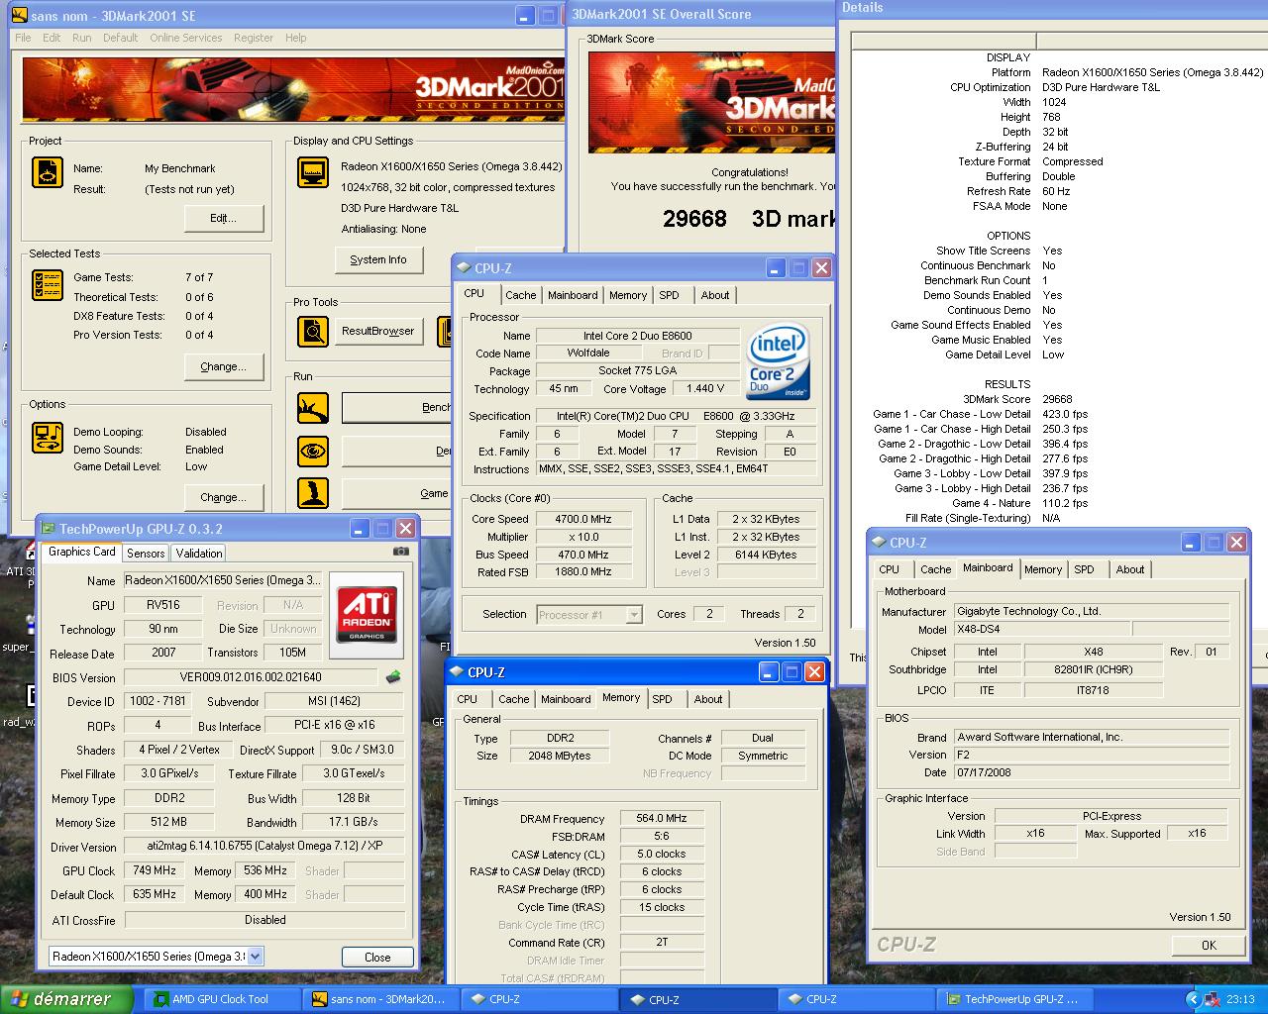The width and height of the screenshot is (1268, 1014).
Task: Open GPU selection dropdown in GPU-Z
Action: [x=255, y=956]
